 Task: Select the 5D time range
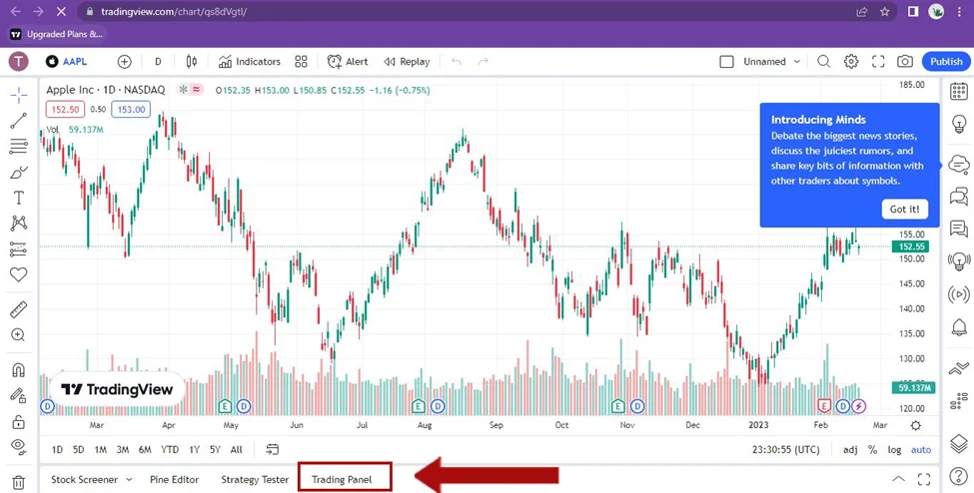coord(78,449)
